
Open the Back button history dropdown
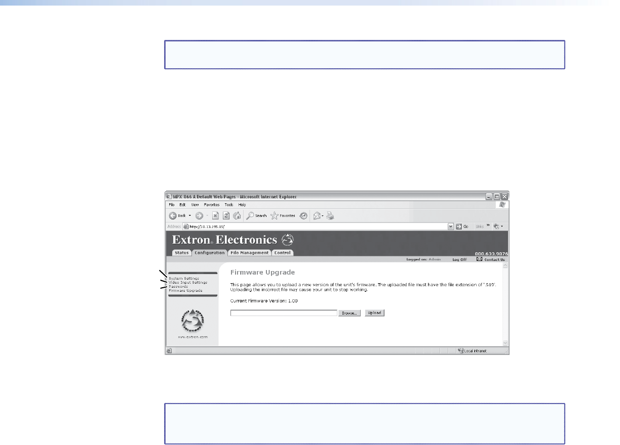coord(190,215)
